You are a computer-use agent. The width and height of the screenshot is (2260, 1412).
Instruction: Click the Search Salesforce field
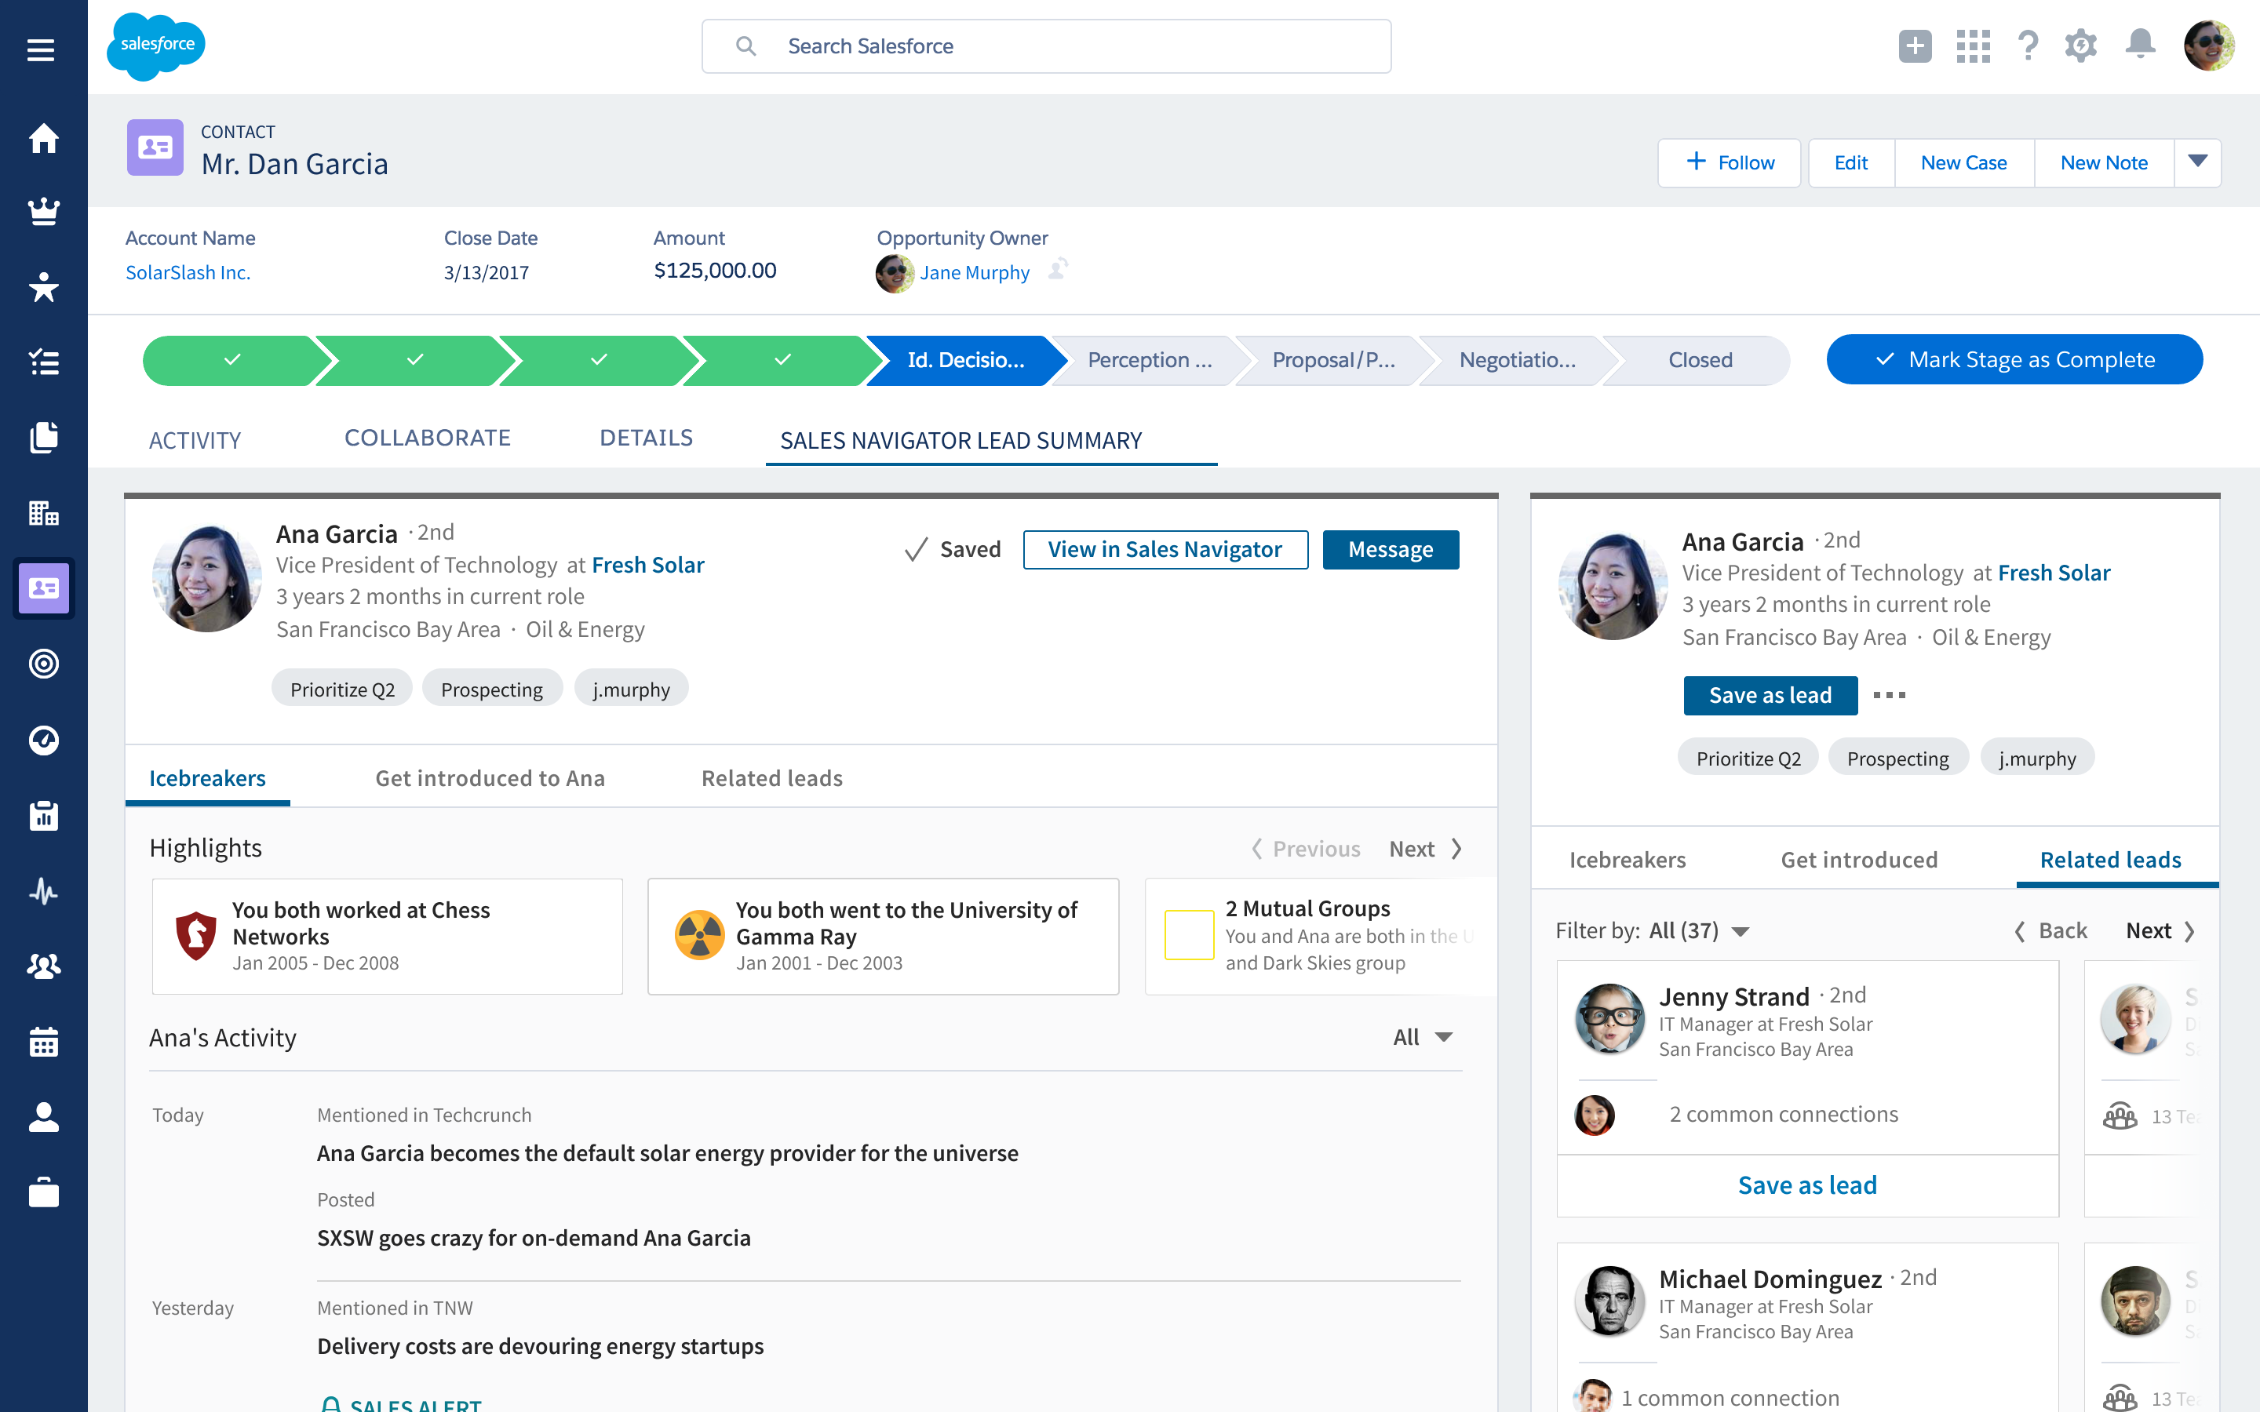1046,45
